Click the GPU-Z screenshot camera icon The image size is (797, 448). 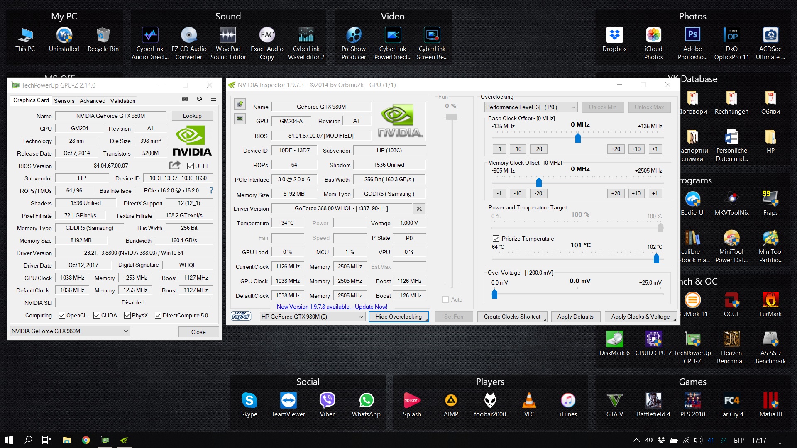(185, 99)
